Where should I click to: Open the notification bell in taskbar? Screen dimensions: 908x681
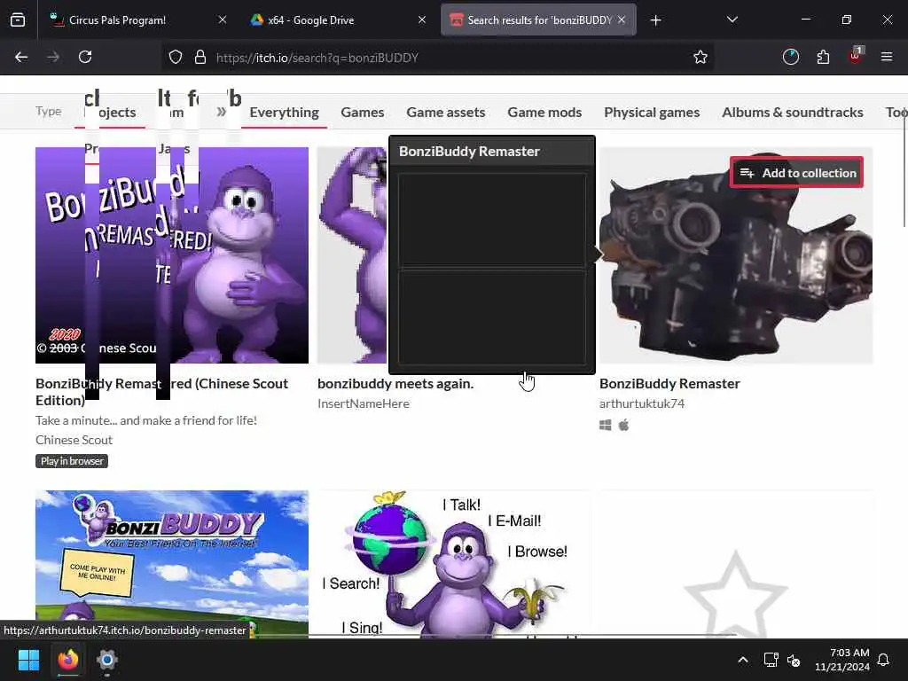[883, 660]
